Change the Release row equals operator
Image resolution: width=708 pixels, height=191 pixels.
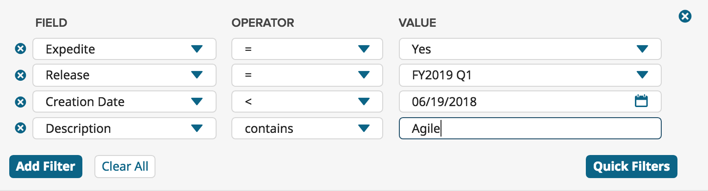point(307,75)
